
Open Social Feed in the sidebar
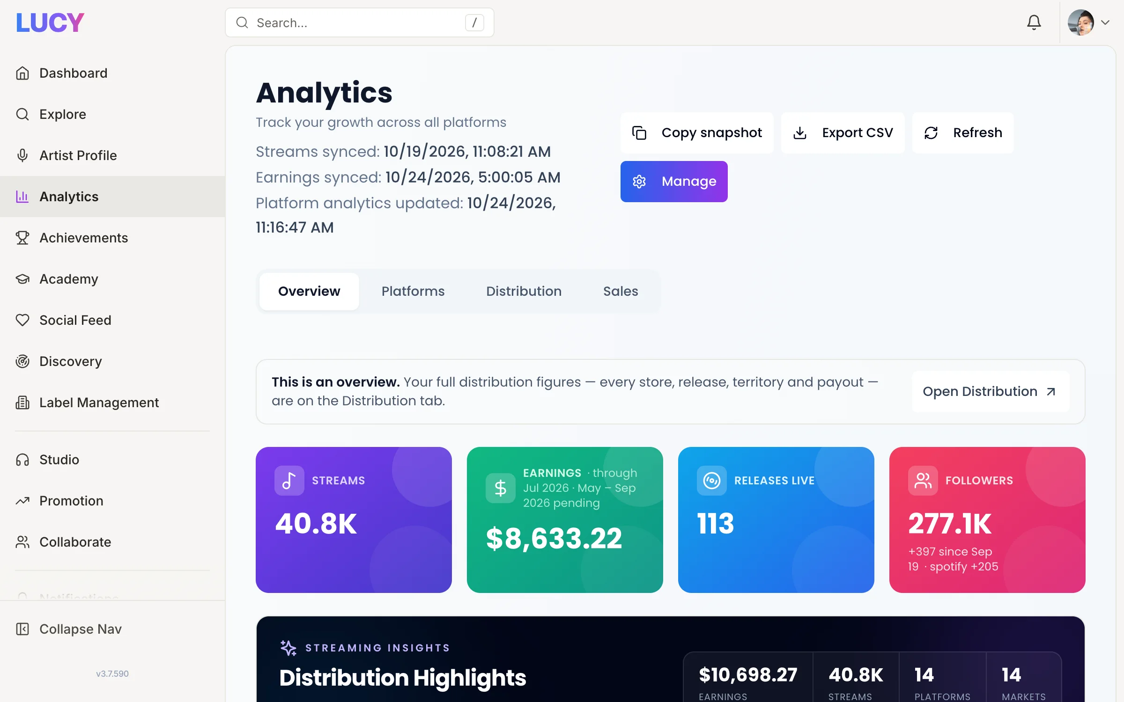[112, 320]
